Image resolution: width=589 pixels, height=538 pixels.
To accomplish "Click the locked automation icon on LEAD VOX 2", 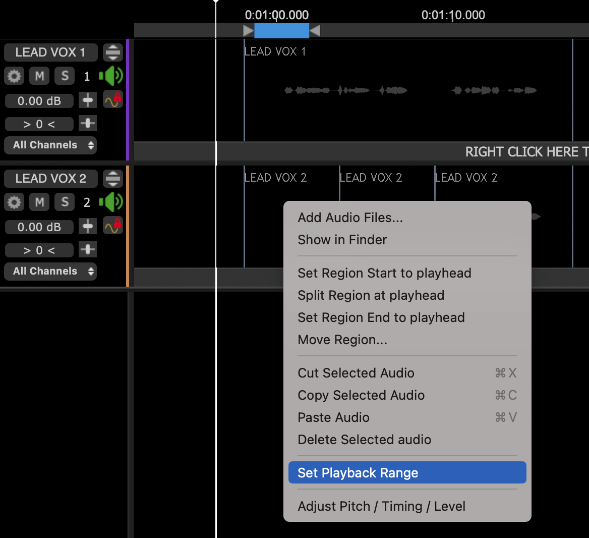I will click(113, 226).
